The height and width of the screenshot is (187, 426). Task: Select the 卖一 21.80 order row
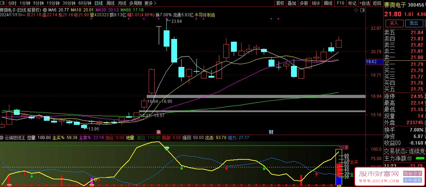point(405,57)
